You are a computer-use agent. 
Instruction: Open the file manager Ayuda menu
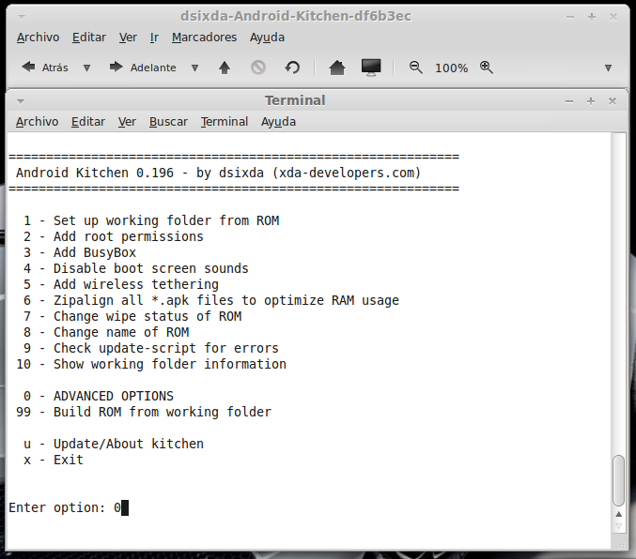(x=267, y=38)
